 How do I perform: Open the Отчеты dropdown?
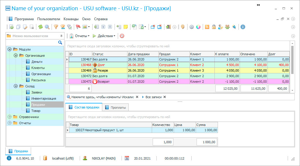pos(80,36)
